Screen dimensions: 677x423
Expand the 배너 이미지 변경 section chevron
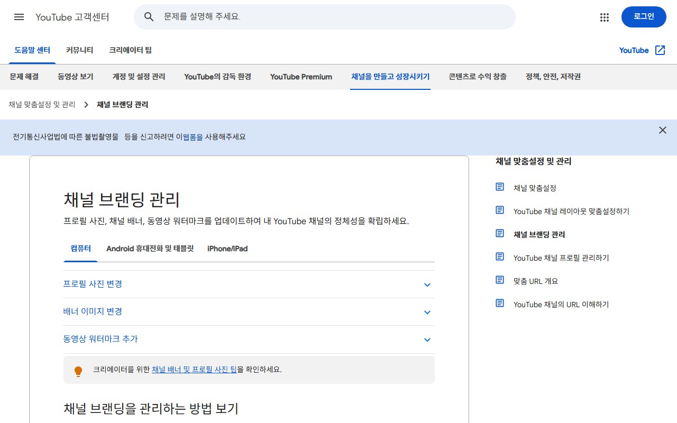tap(427, 312)
